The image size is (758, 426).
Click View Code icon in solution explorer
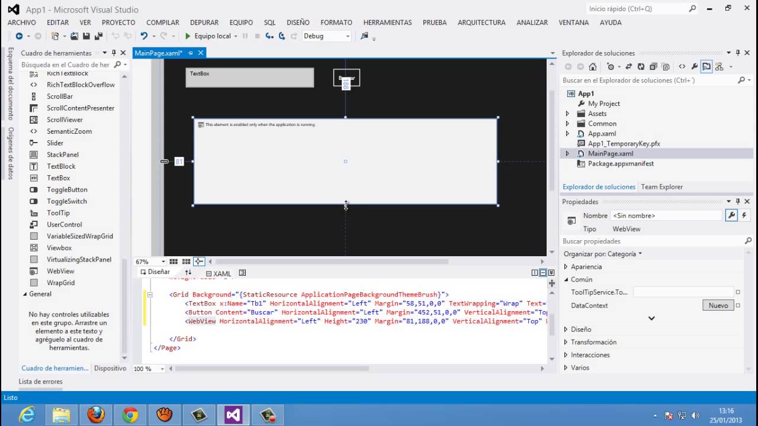(682, 67)
